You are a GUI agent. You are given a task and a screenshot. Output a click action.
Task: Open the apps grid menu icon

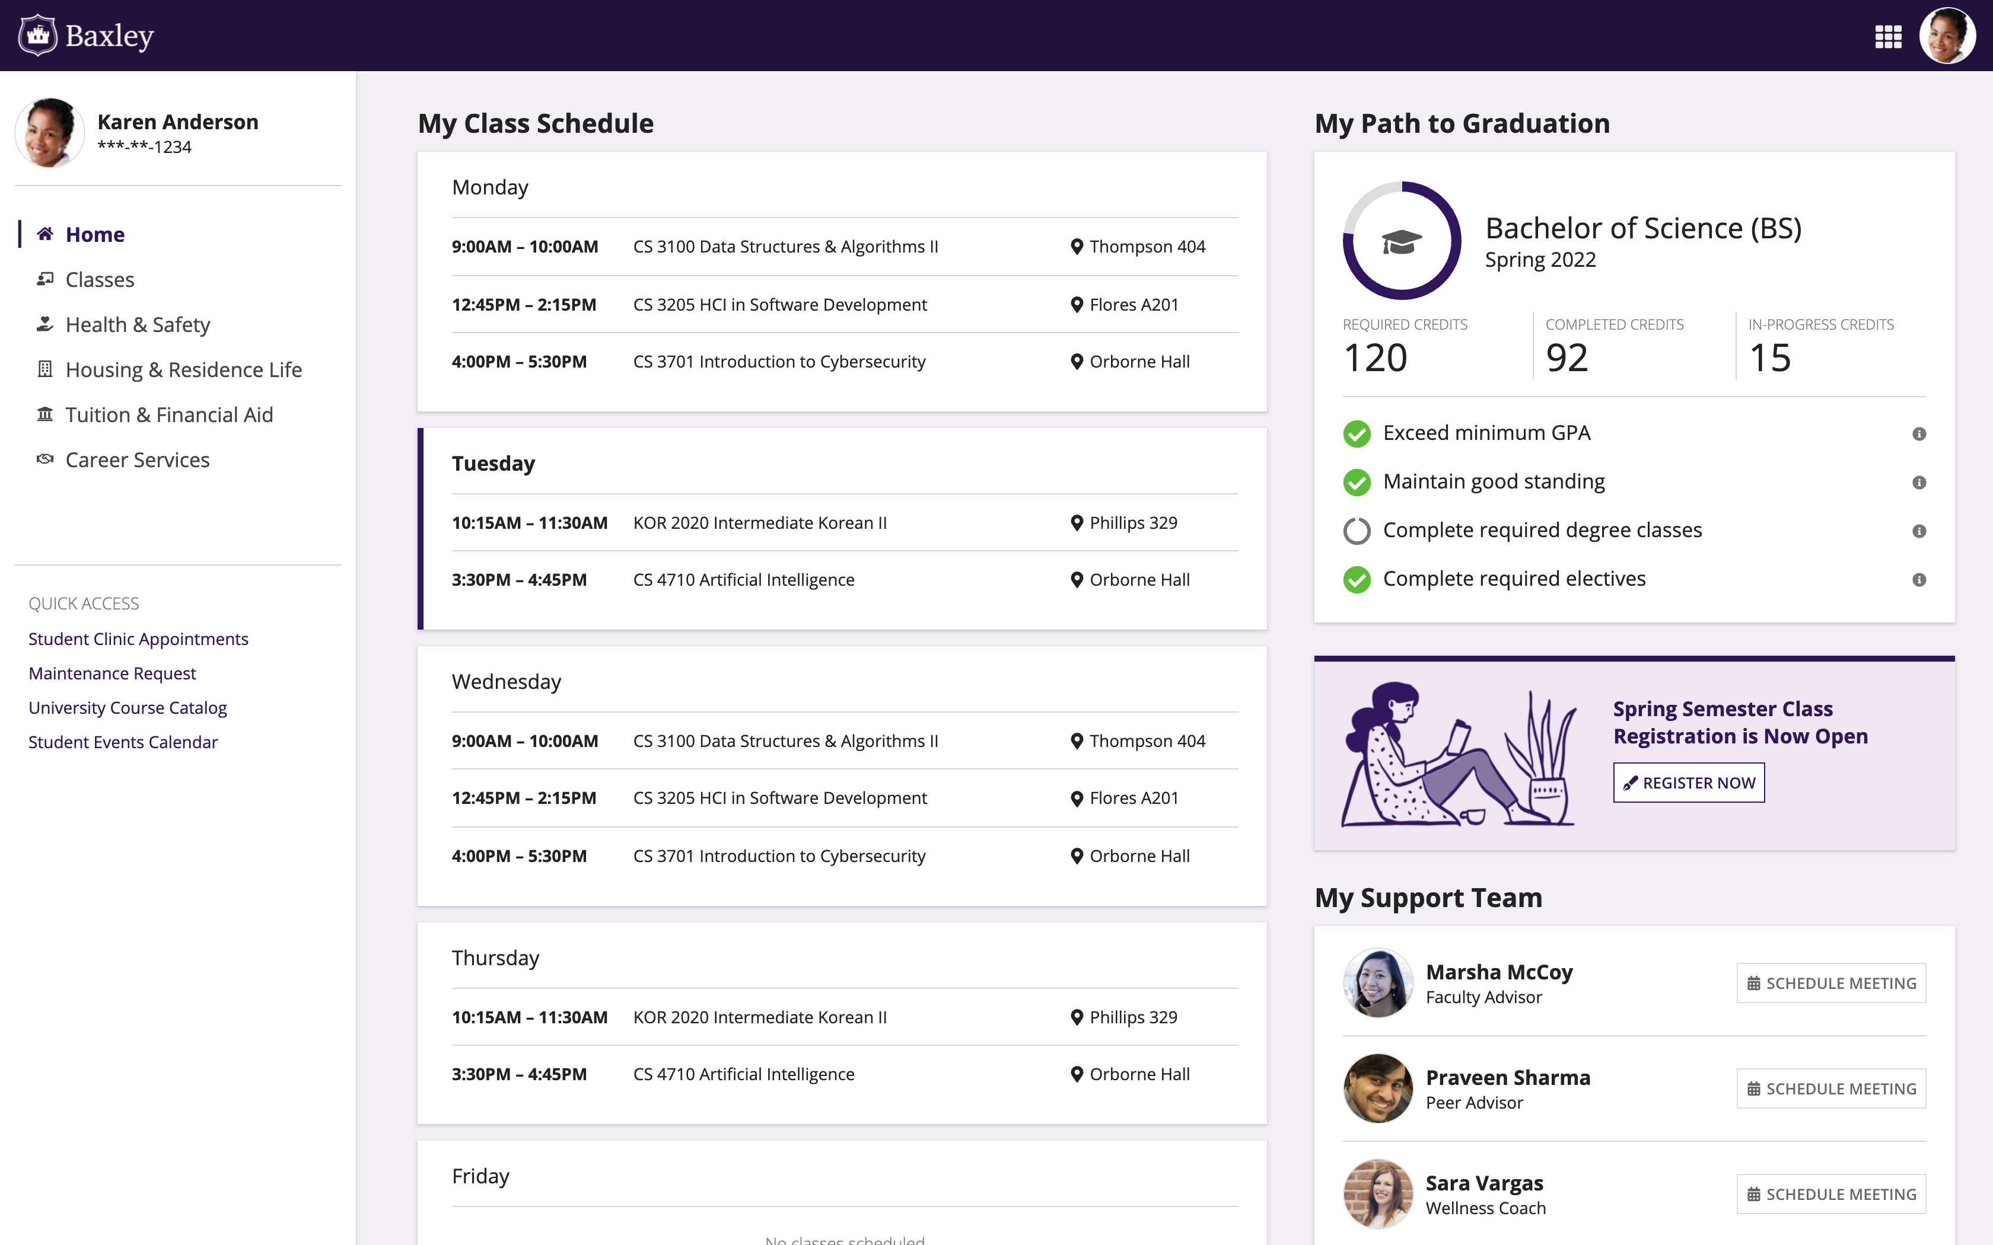(x=1887, y=36)
